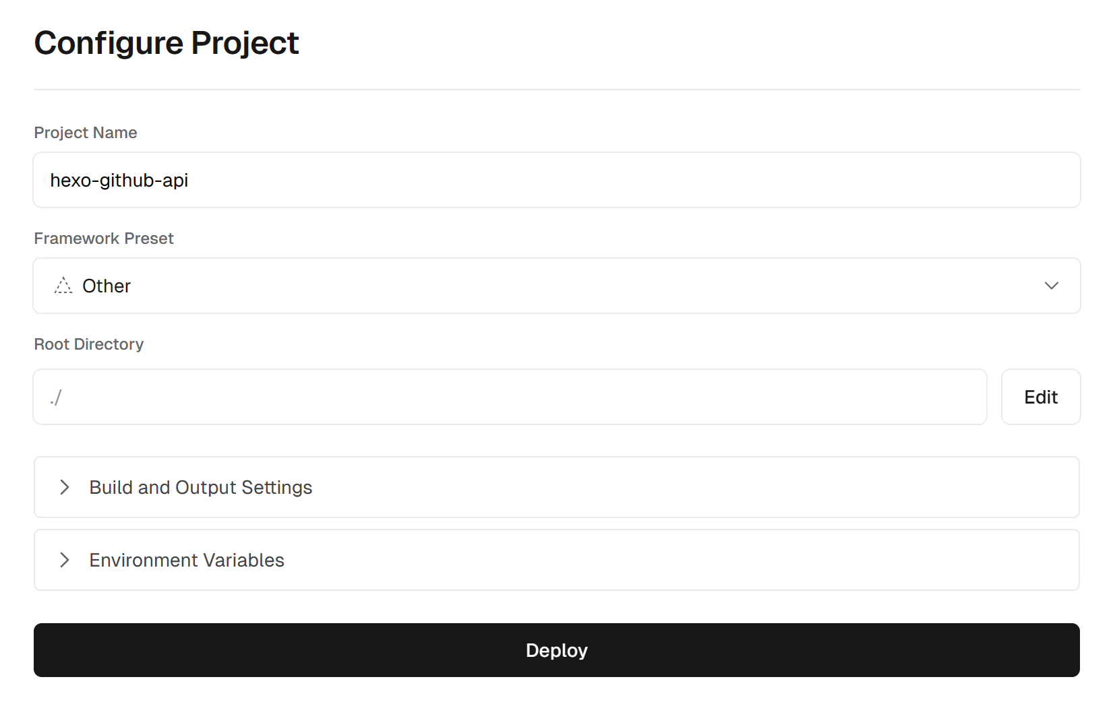Focus the Project Name input field

[x=557, y=180]
